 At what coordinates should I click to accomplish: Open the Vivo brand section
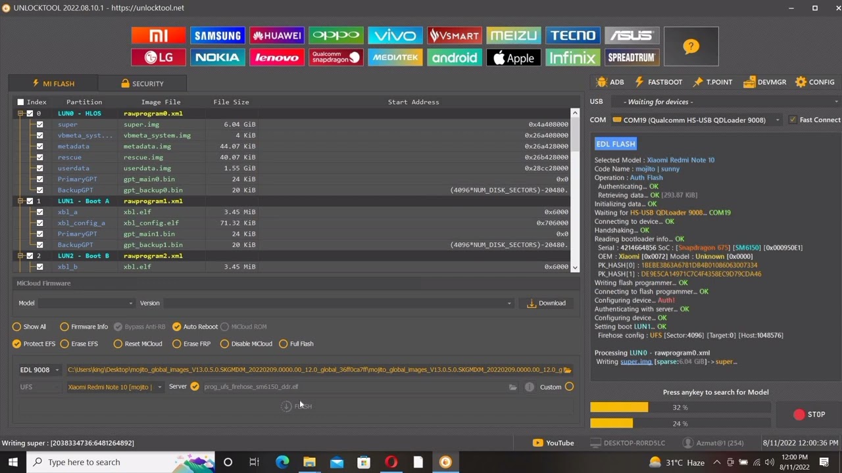[x=395, y=35]
